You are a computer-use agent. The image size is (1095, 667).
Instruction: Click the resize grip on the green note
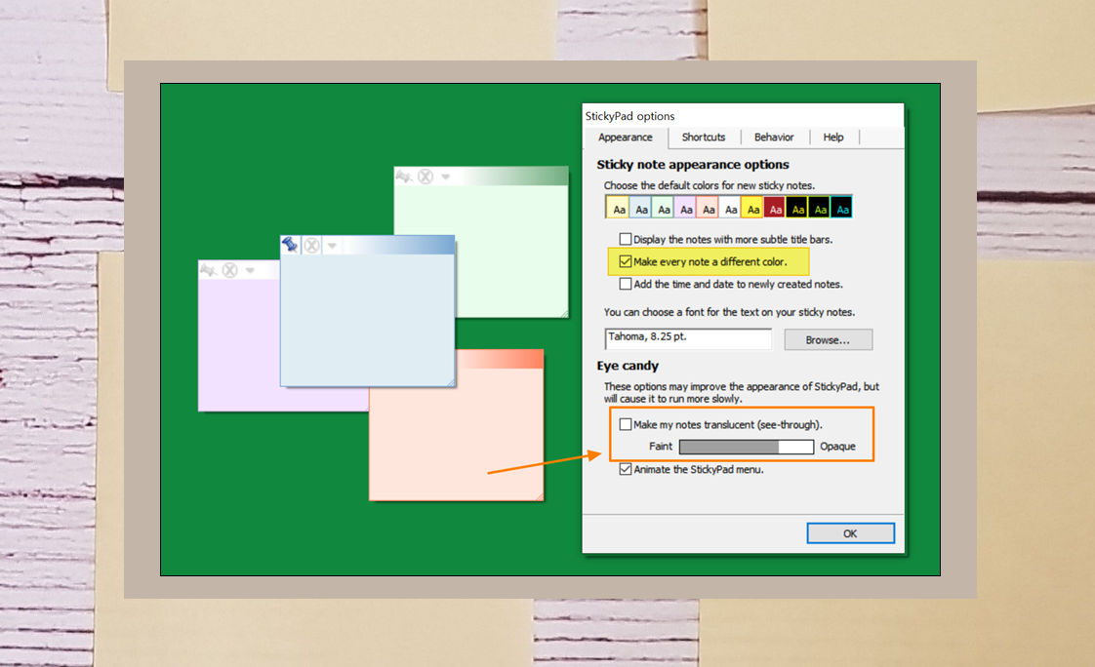[563, 313]
